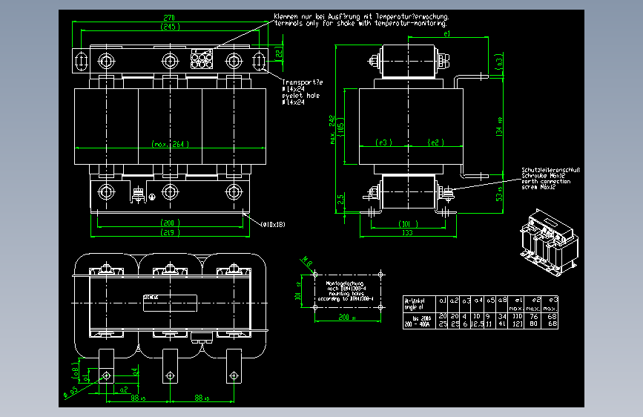Click the "Al-Winkel angle al" table header
This screenshot has width=643, height=417.
414,304
